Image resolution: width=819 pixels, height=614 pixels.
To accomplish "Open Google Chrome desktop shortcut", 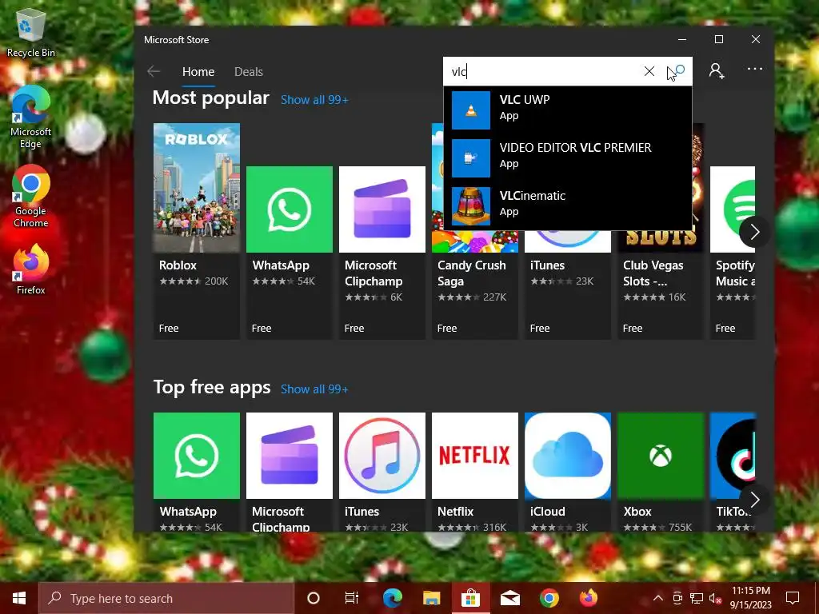I will pyautogui.click(x=31, y=197).
